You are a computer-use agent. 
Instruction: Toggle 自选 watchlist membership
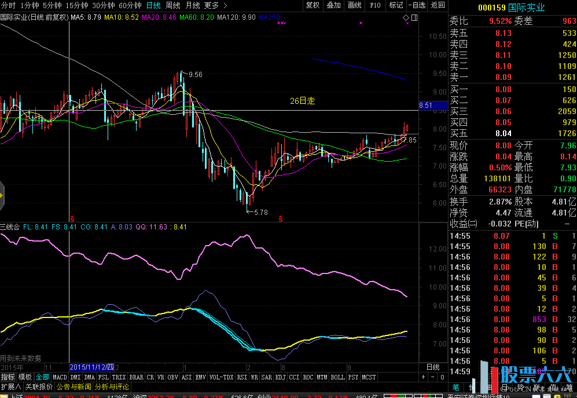point(417,5)
